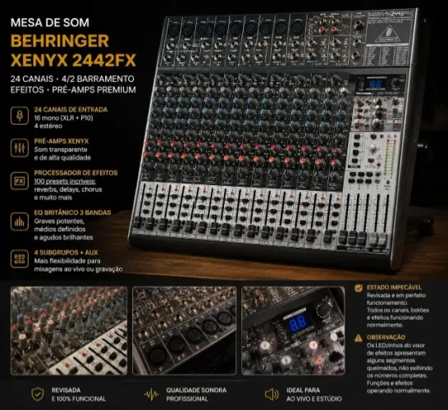
Task: Click the 'PROCESSADOR DE EFEITOS' heading
Action: [76, 173]
